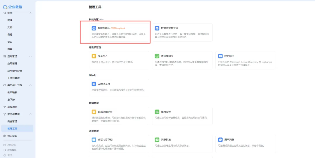Collapse the 安全与管理 section chevron
Image resolution: width=315 pixels, height=158 pixels.
click(31, 114)
